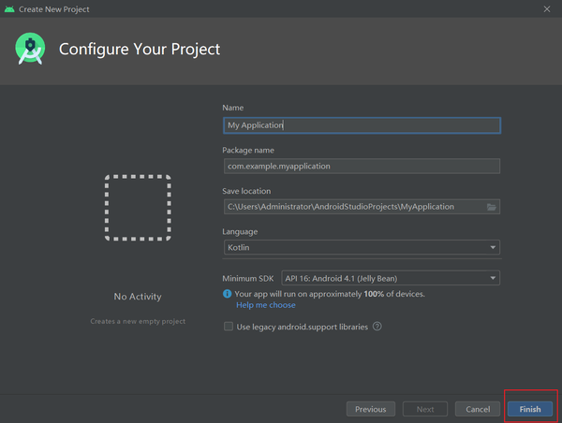Click the help question mark icon
The width and height of the screenshot is (562, 423).
pos(377,327)
